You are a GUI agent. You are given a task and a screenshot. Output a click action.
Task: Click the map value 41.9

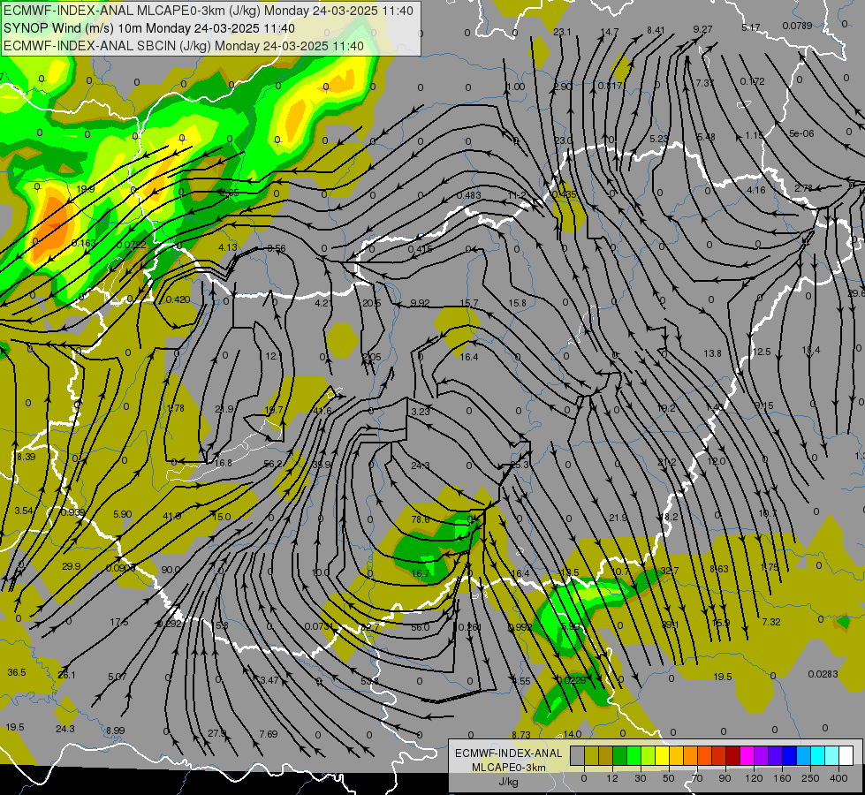pyautogui.click(x=172, y=516)
